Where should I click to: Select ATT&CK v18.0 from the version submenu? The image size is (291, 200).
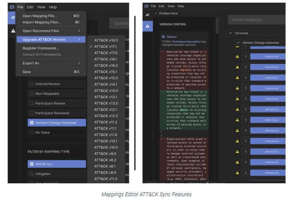(x=106, y=40)
